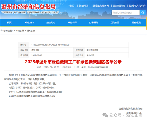Viewport: 147px width, 121px height.
Task: Click the 智能问答 top link
Action: (x=84, y=6)
